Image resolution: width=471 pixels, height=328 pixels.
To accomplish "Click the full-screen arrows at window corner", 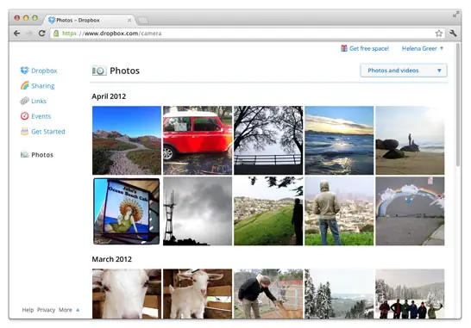I will (455, 15).
